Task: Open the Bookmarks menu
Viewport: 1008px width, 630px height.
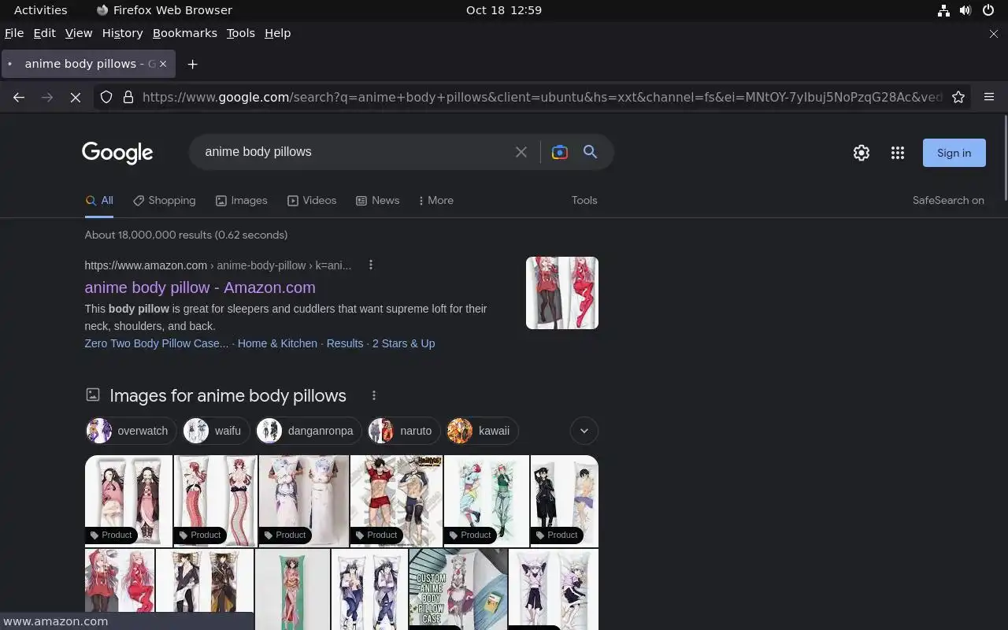Action: click(x=185, y=33)
